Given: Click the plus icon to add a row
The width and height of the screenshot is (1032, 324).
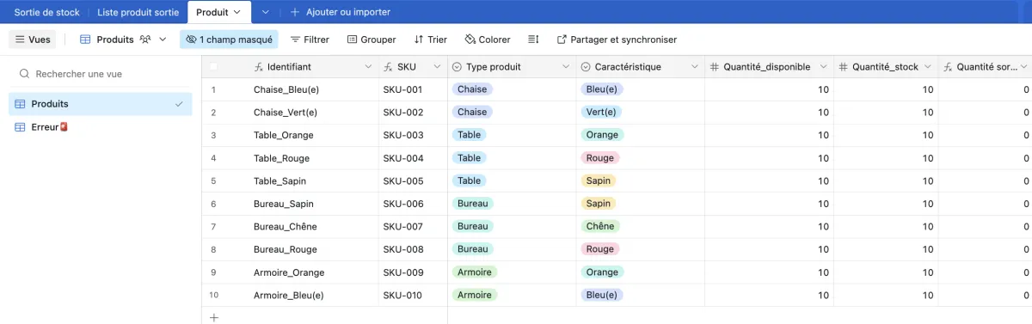Looking at the screenshot, I should point(214,317).
